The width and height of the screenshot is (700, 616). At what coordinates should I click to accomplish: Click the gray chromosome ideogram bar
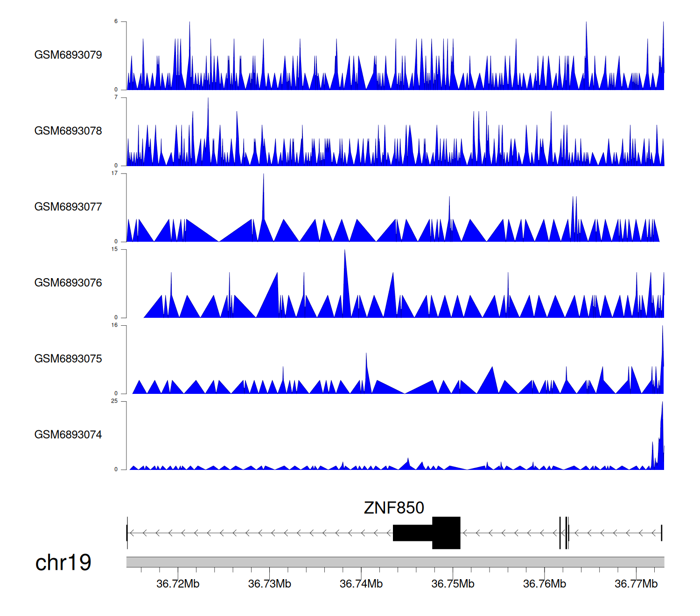[x=395, y=562]
